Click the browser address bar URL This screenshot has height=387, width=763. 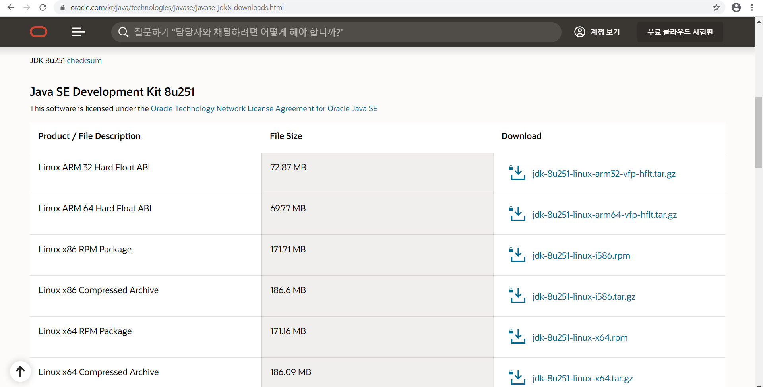pyautogui.click(x=177, y=8)
